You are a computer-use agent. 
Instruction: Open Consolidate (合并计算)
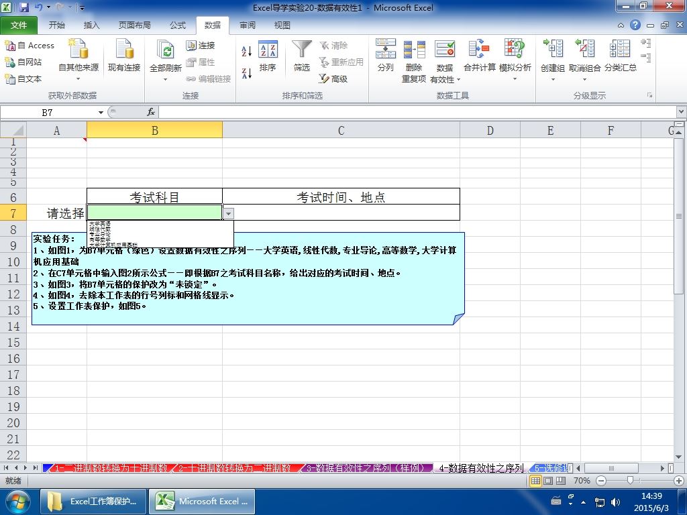pyautogui.click(x=479, y=56)
